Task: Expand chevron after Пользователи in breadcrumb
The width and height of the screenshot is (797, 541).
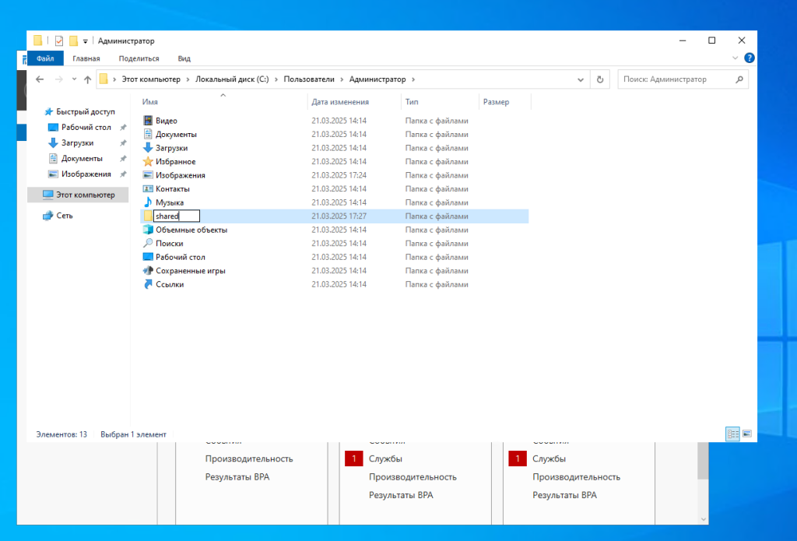Action: [342, 79]
